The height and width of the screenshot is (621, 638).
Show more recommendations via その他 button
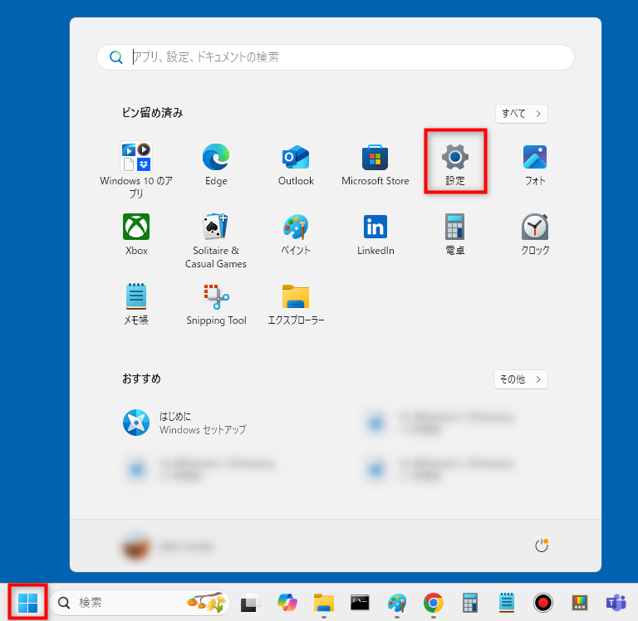click(x=521, y=379)
